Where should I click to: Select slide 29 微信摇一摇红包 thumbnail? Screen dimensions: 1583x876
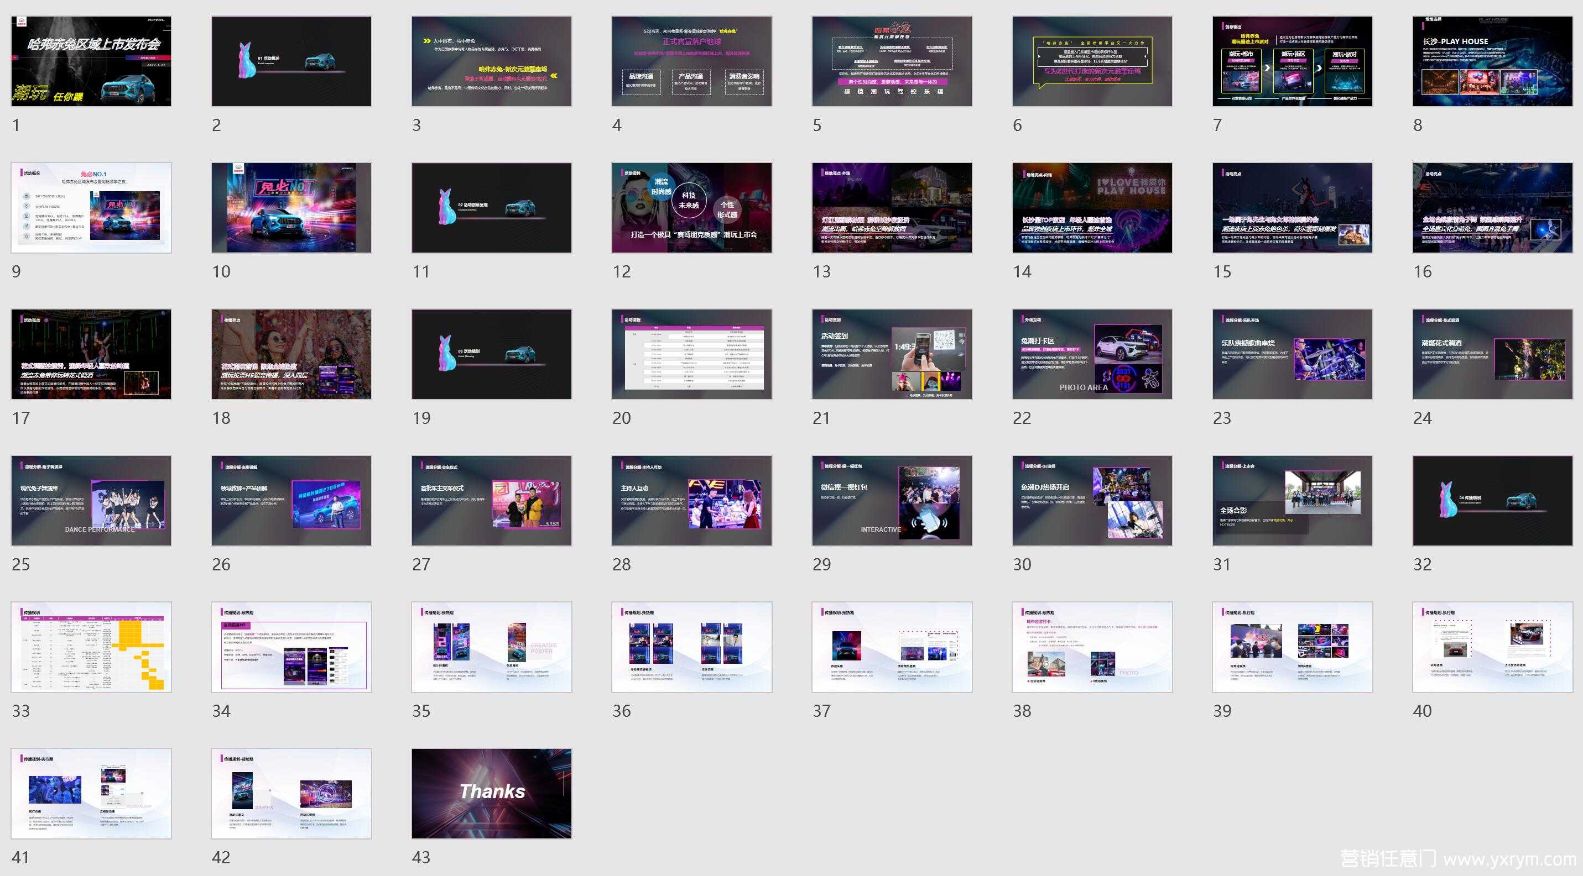coord(892,500)
